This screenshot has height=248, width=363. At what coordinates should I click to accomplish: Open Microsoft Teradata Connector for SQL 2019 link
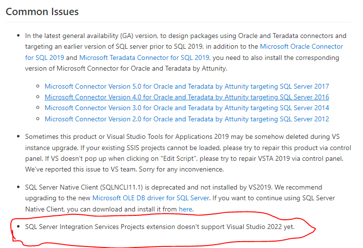pyautogui.click(x=144, y=57)
